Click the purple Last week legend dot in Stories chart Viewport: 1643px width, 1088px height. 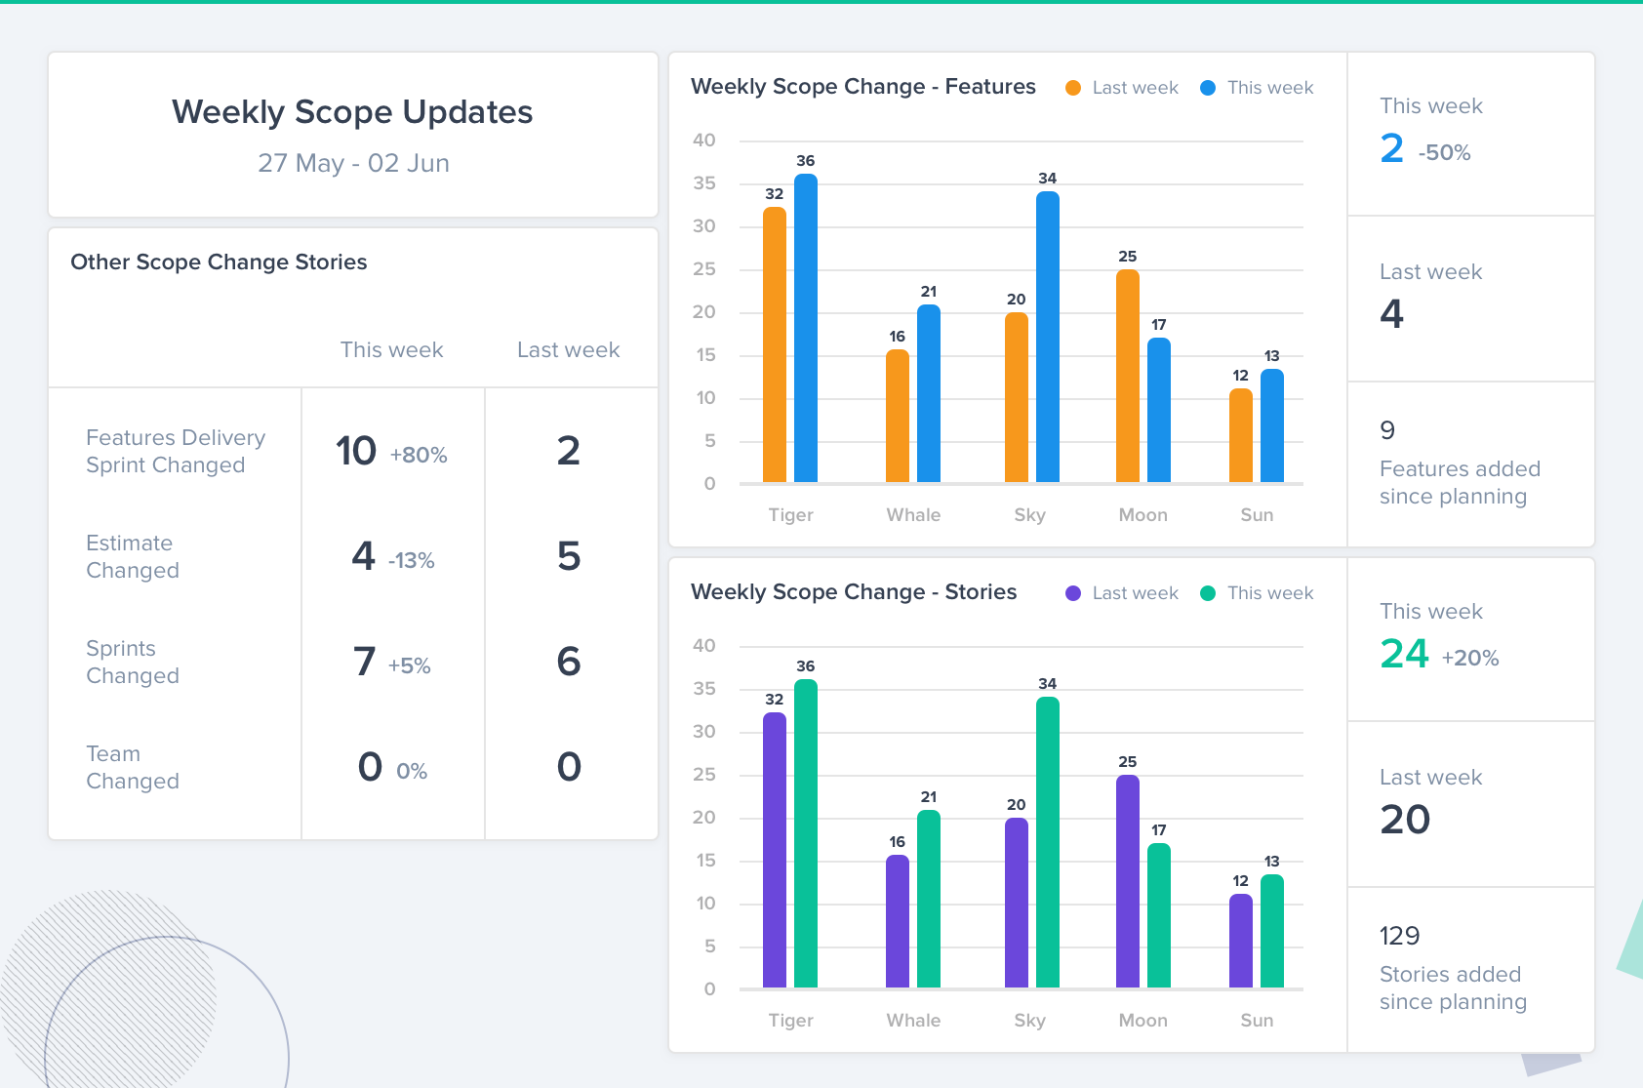coord(1073,593)
